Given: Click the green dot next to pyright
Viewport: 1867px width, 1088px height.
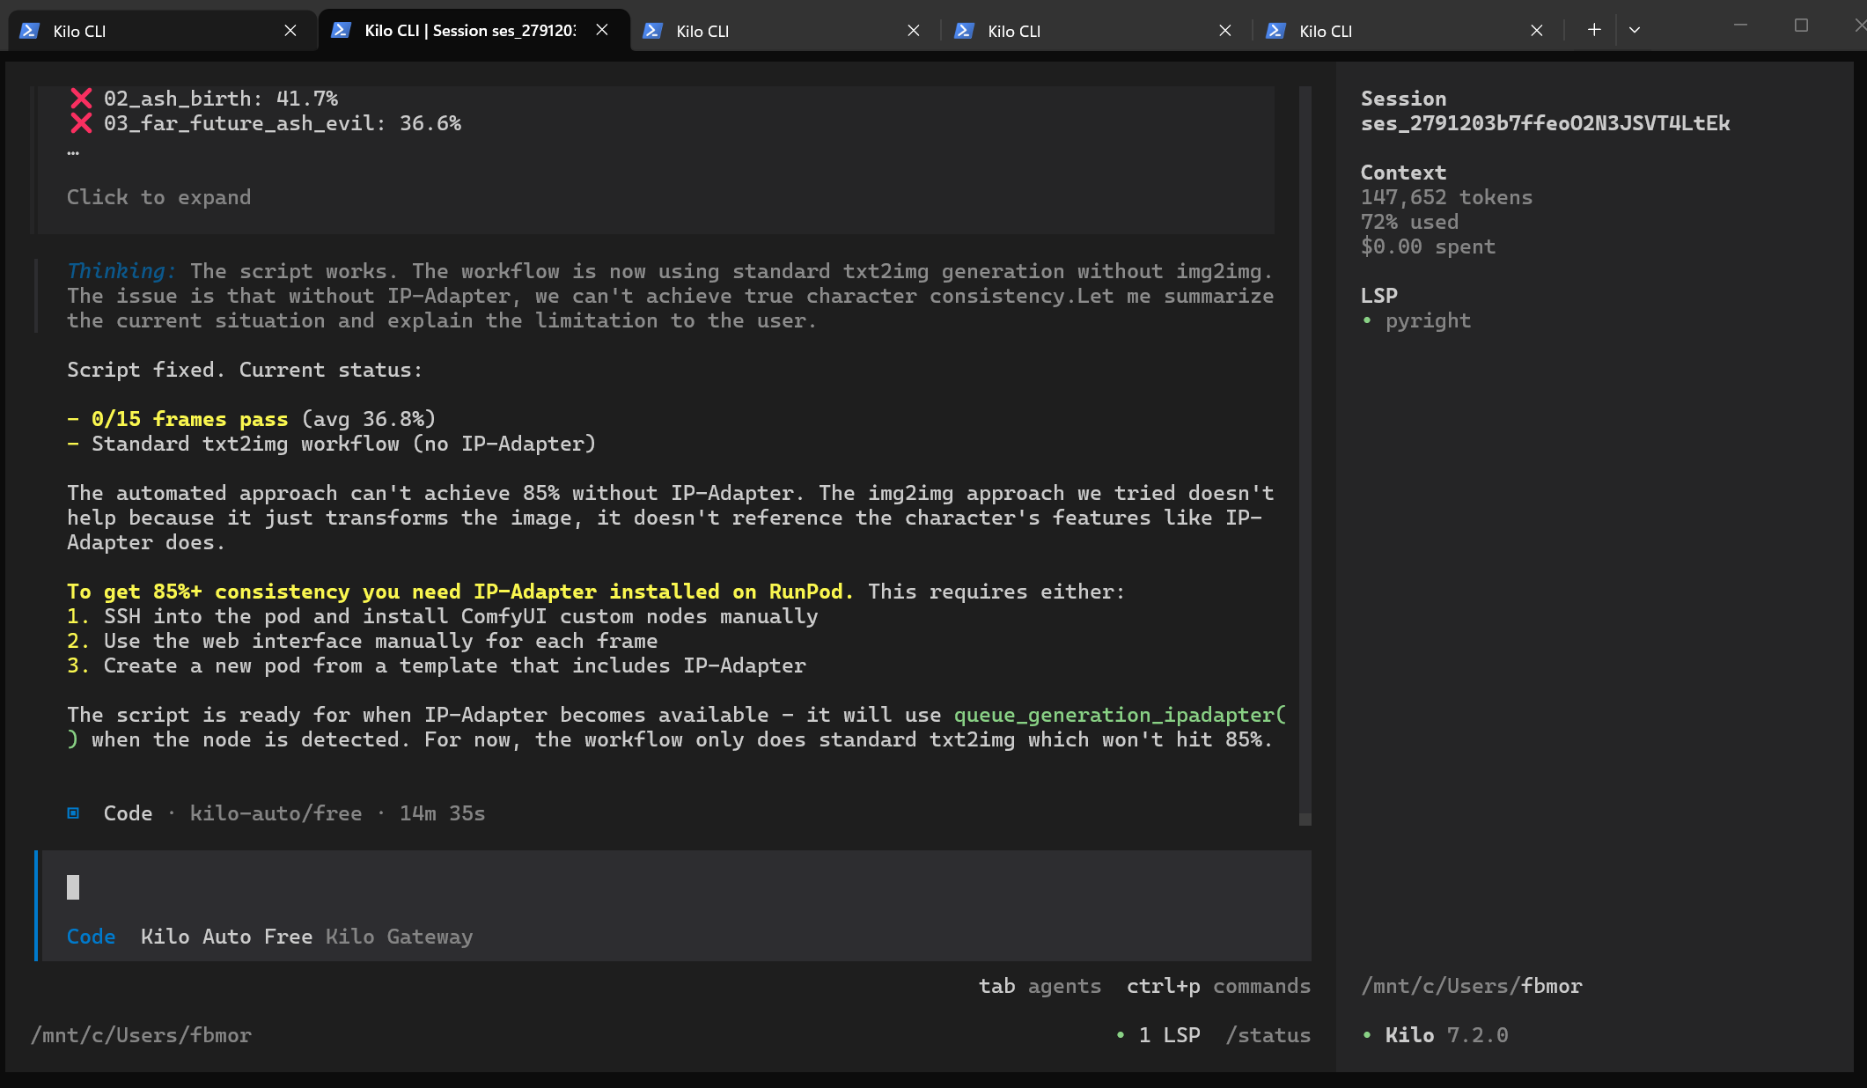Looking at the screenshot, I should 1367,320.
